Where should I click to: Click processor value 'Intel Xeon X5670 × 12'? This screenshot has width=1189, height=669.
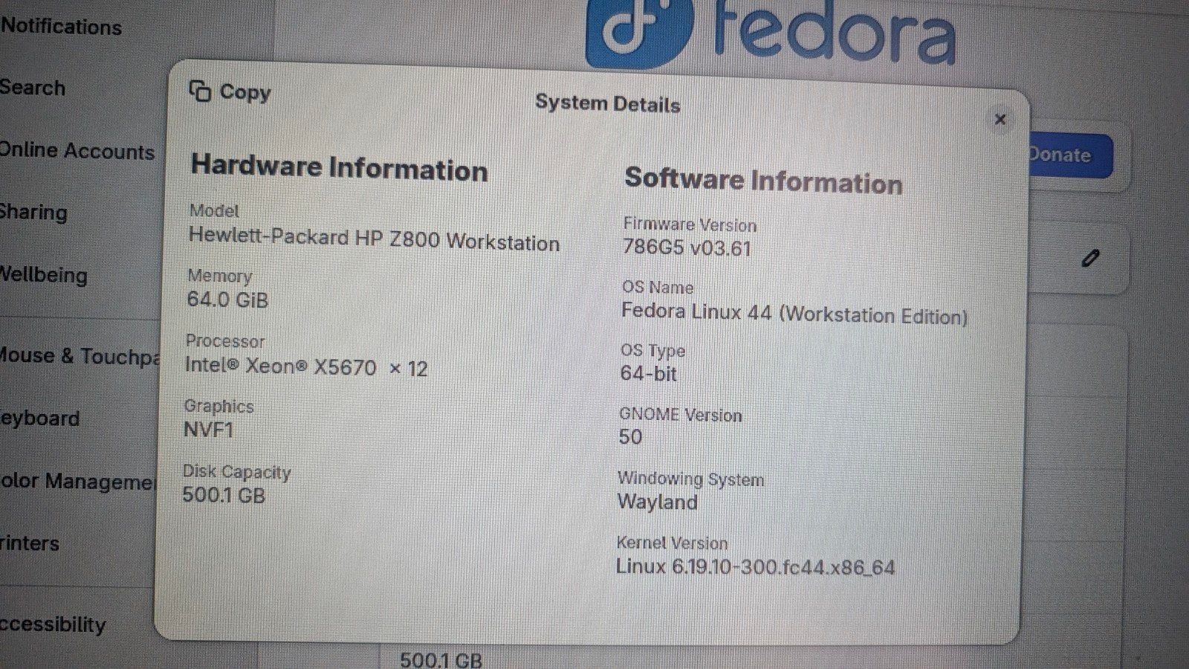[x=306, y=367]
